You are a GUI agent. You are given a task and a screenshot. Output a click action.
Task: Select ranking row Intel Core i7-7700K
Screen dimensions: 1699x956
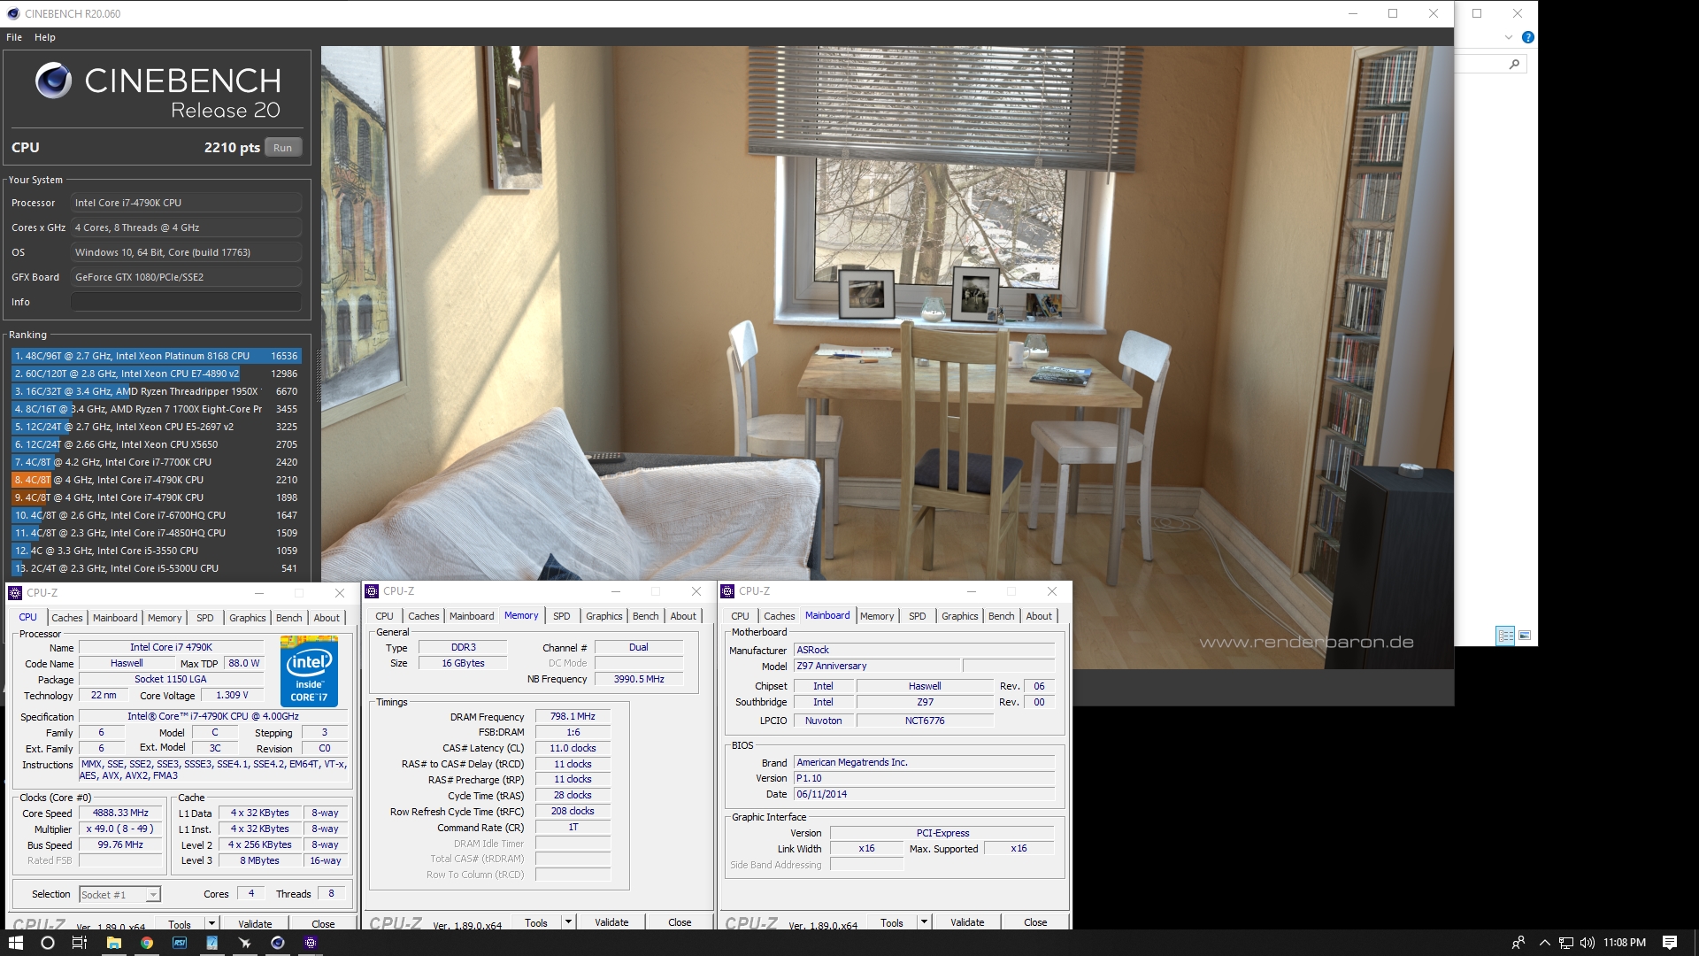click(157, 462)
